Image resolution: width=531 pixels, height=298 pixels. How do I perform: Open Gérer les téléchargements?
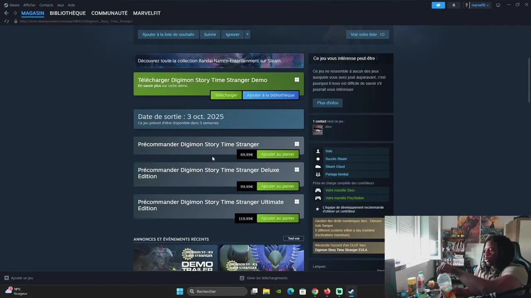tap(263, 278)
